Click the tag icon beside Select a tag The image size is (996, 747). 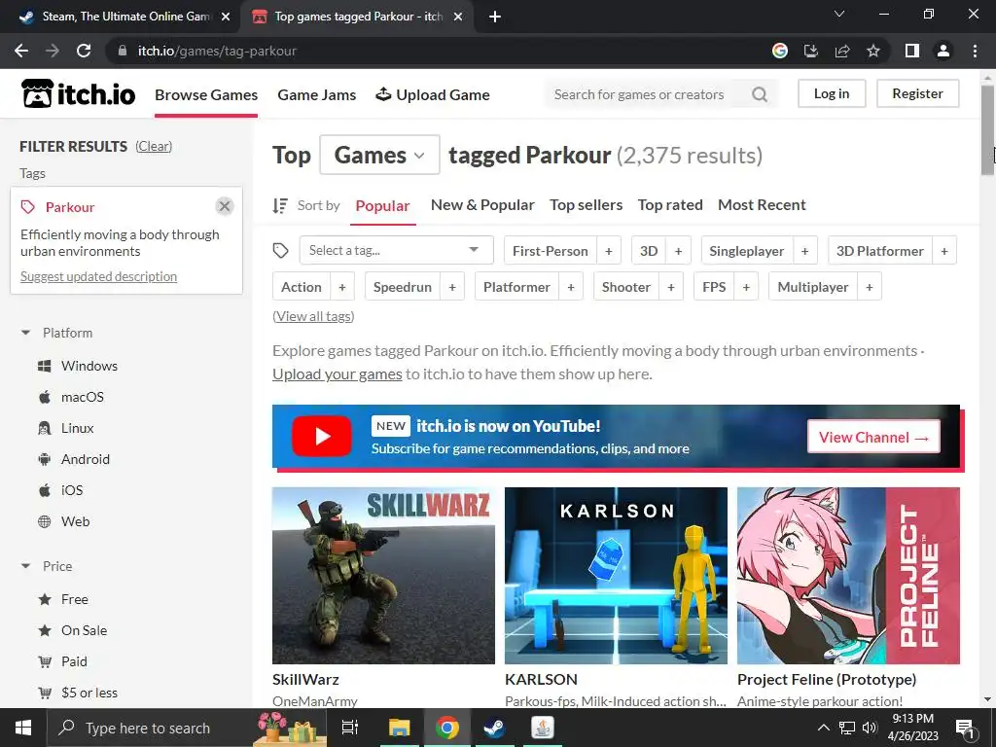281,250
